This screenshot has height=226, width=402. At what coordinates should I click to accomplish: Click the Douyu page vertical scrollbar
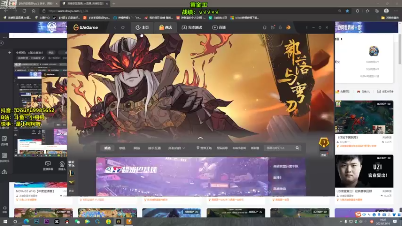click(400, 49)
